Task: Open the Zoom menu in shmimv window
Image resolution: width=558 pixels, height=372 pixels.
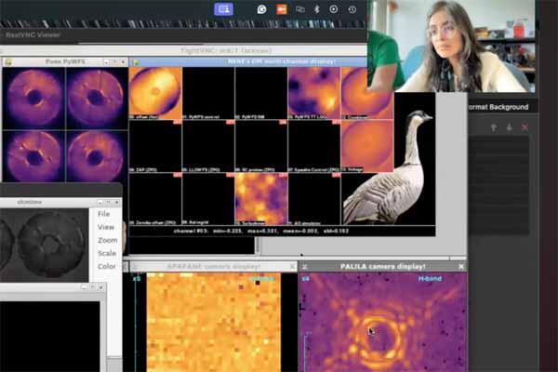Action: click(108, 240)
